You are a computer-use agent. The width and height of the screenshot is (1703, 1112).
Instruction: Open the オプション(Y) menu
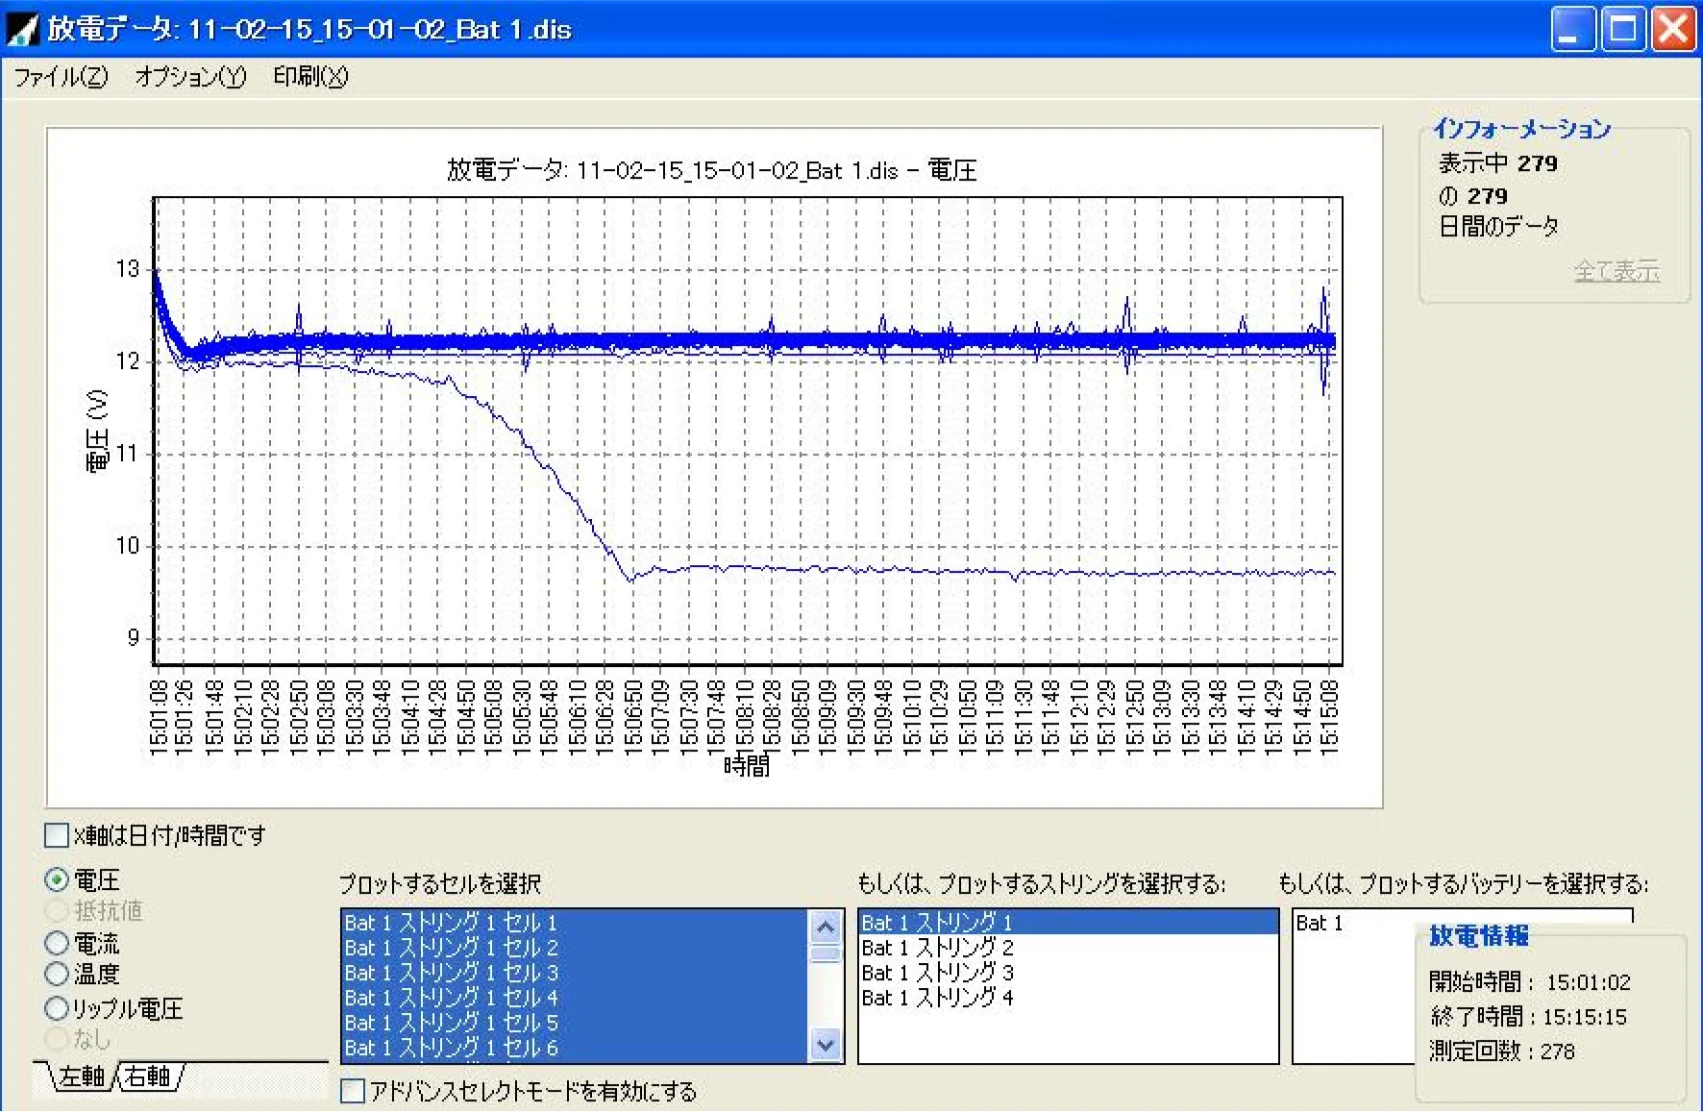[190, 77]
